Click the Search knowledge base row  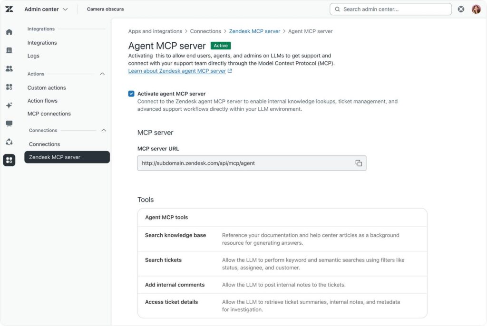click(x=282, y=239)
